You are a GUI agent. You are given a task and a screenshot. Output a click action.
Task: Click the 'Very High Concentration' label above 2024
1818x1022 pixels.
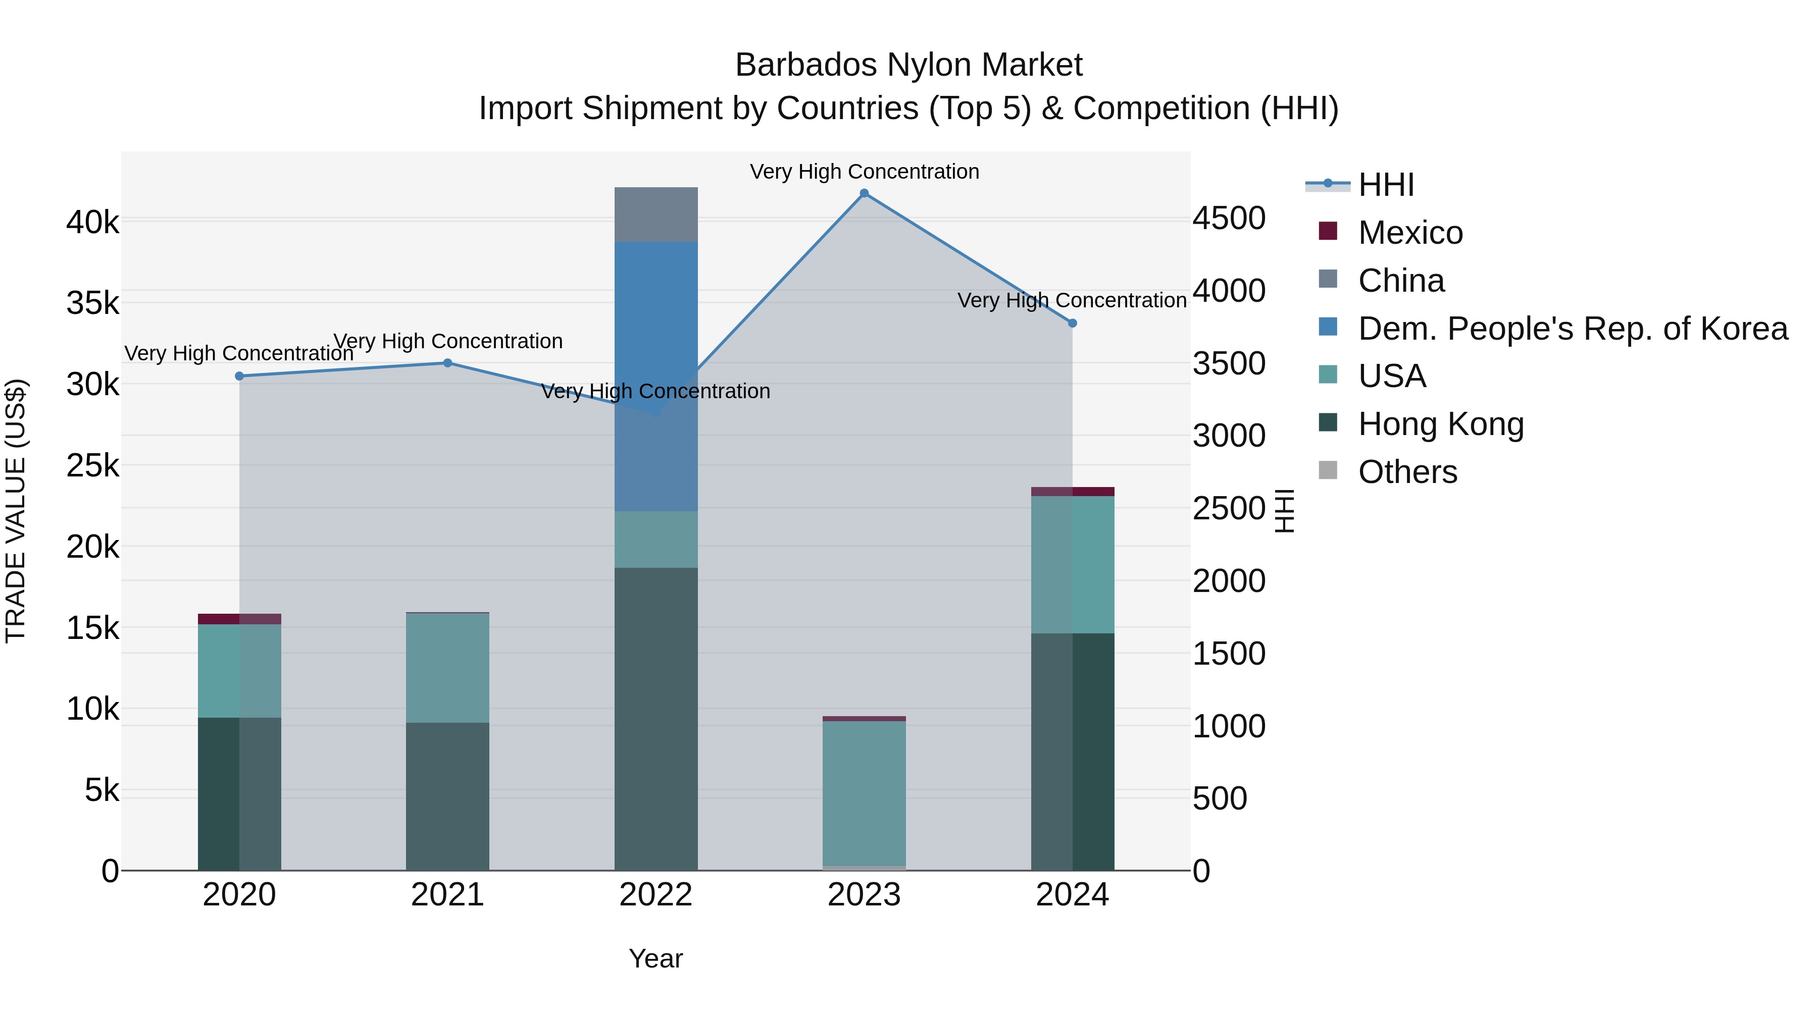(1072, 300)
